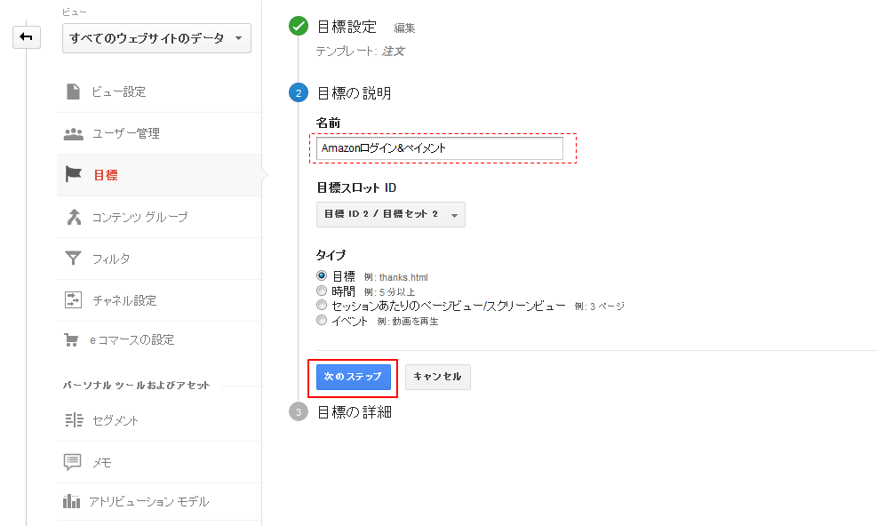
Task: Click the フィルタ funnel icon
Action: click(x=73, y=258)
